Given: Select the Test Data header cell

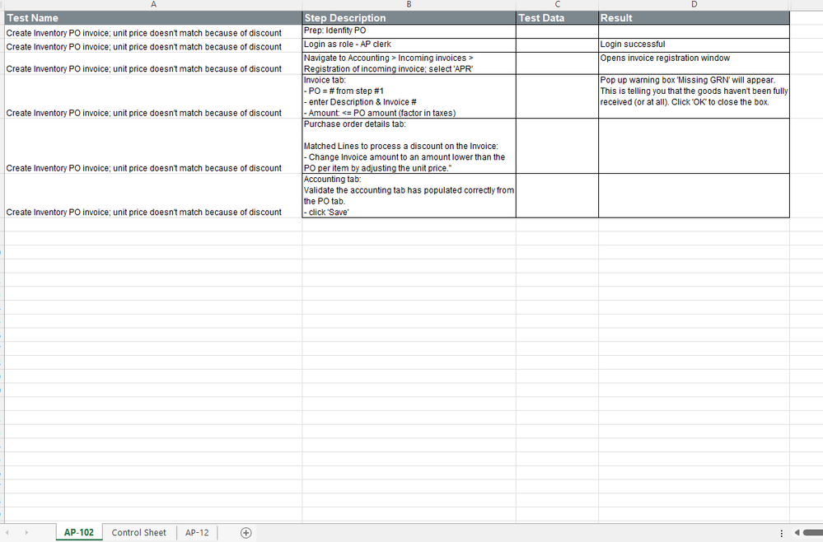Looking at the screenshot, I should [x=557, y=17].
